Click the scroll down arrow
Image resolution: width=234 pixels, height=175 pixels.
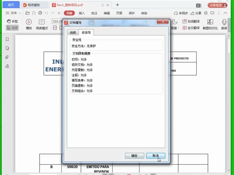tap(229, 170)
